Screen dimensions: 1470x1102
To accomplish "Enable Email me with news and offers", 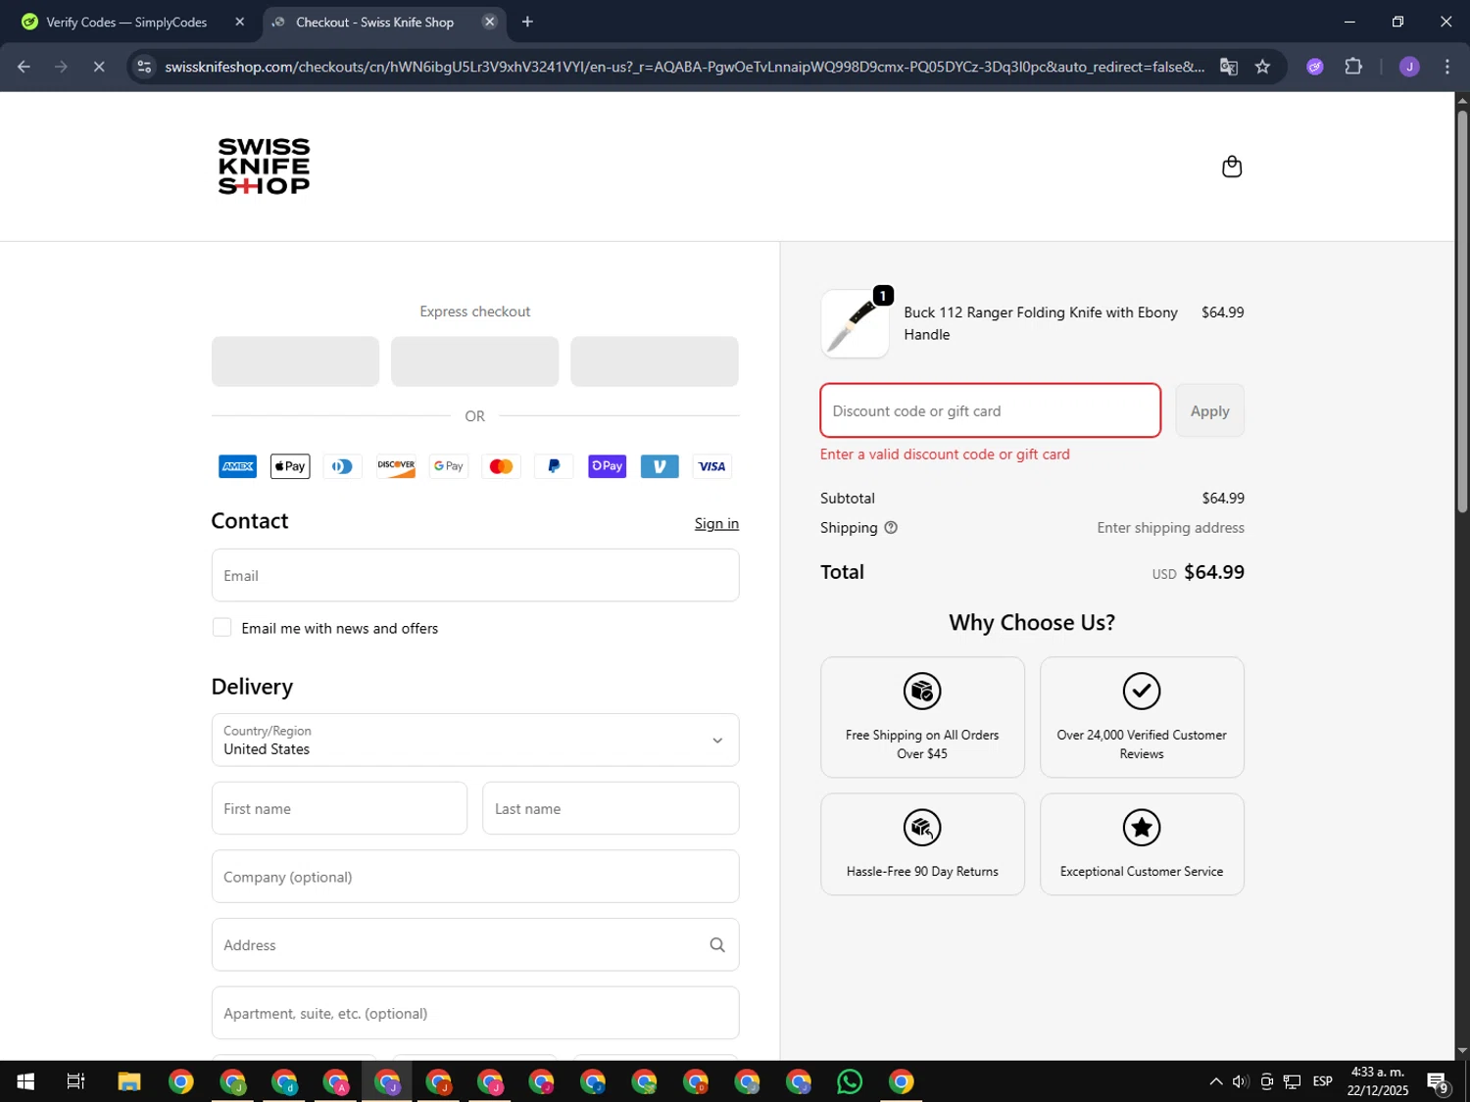I will 222,628.
